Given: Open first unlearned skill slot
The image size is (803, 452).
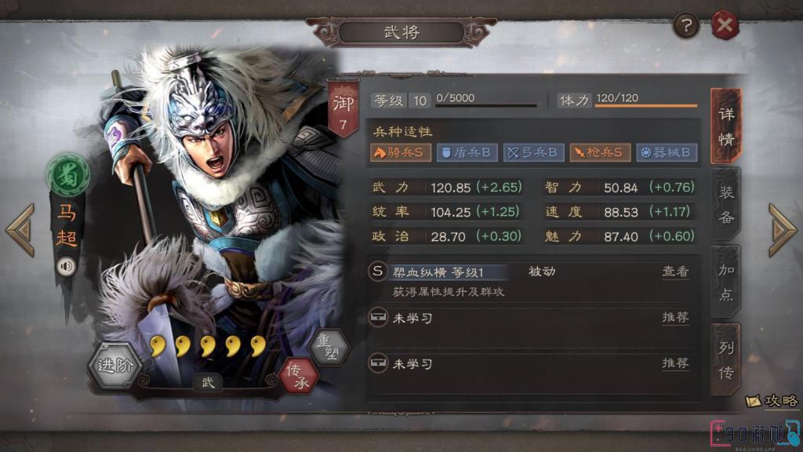Looking at the screenshot, I should [x=529, y=319].
